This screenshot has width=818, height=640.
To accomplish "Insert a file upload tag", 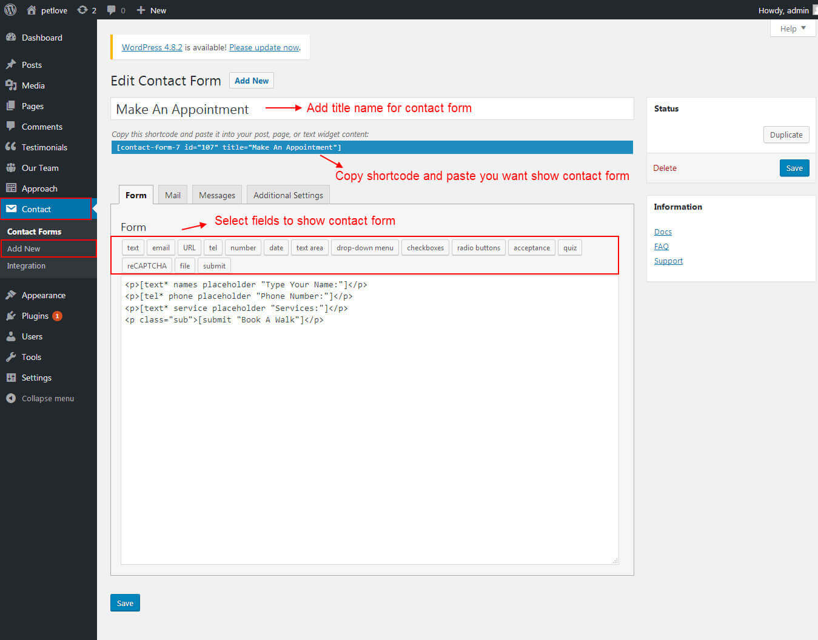I will pyautogui.click(x=185, y=265).
